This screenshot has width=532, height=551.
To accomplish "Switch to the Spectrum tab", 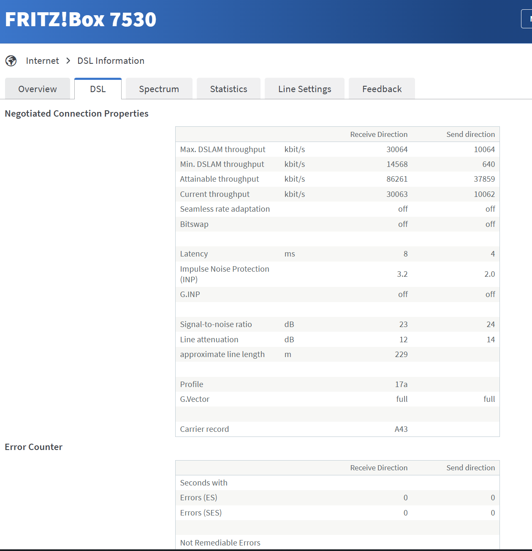I will [x=159, y=89].
